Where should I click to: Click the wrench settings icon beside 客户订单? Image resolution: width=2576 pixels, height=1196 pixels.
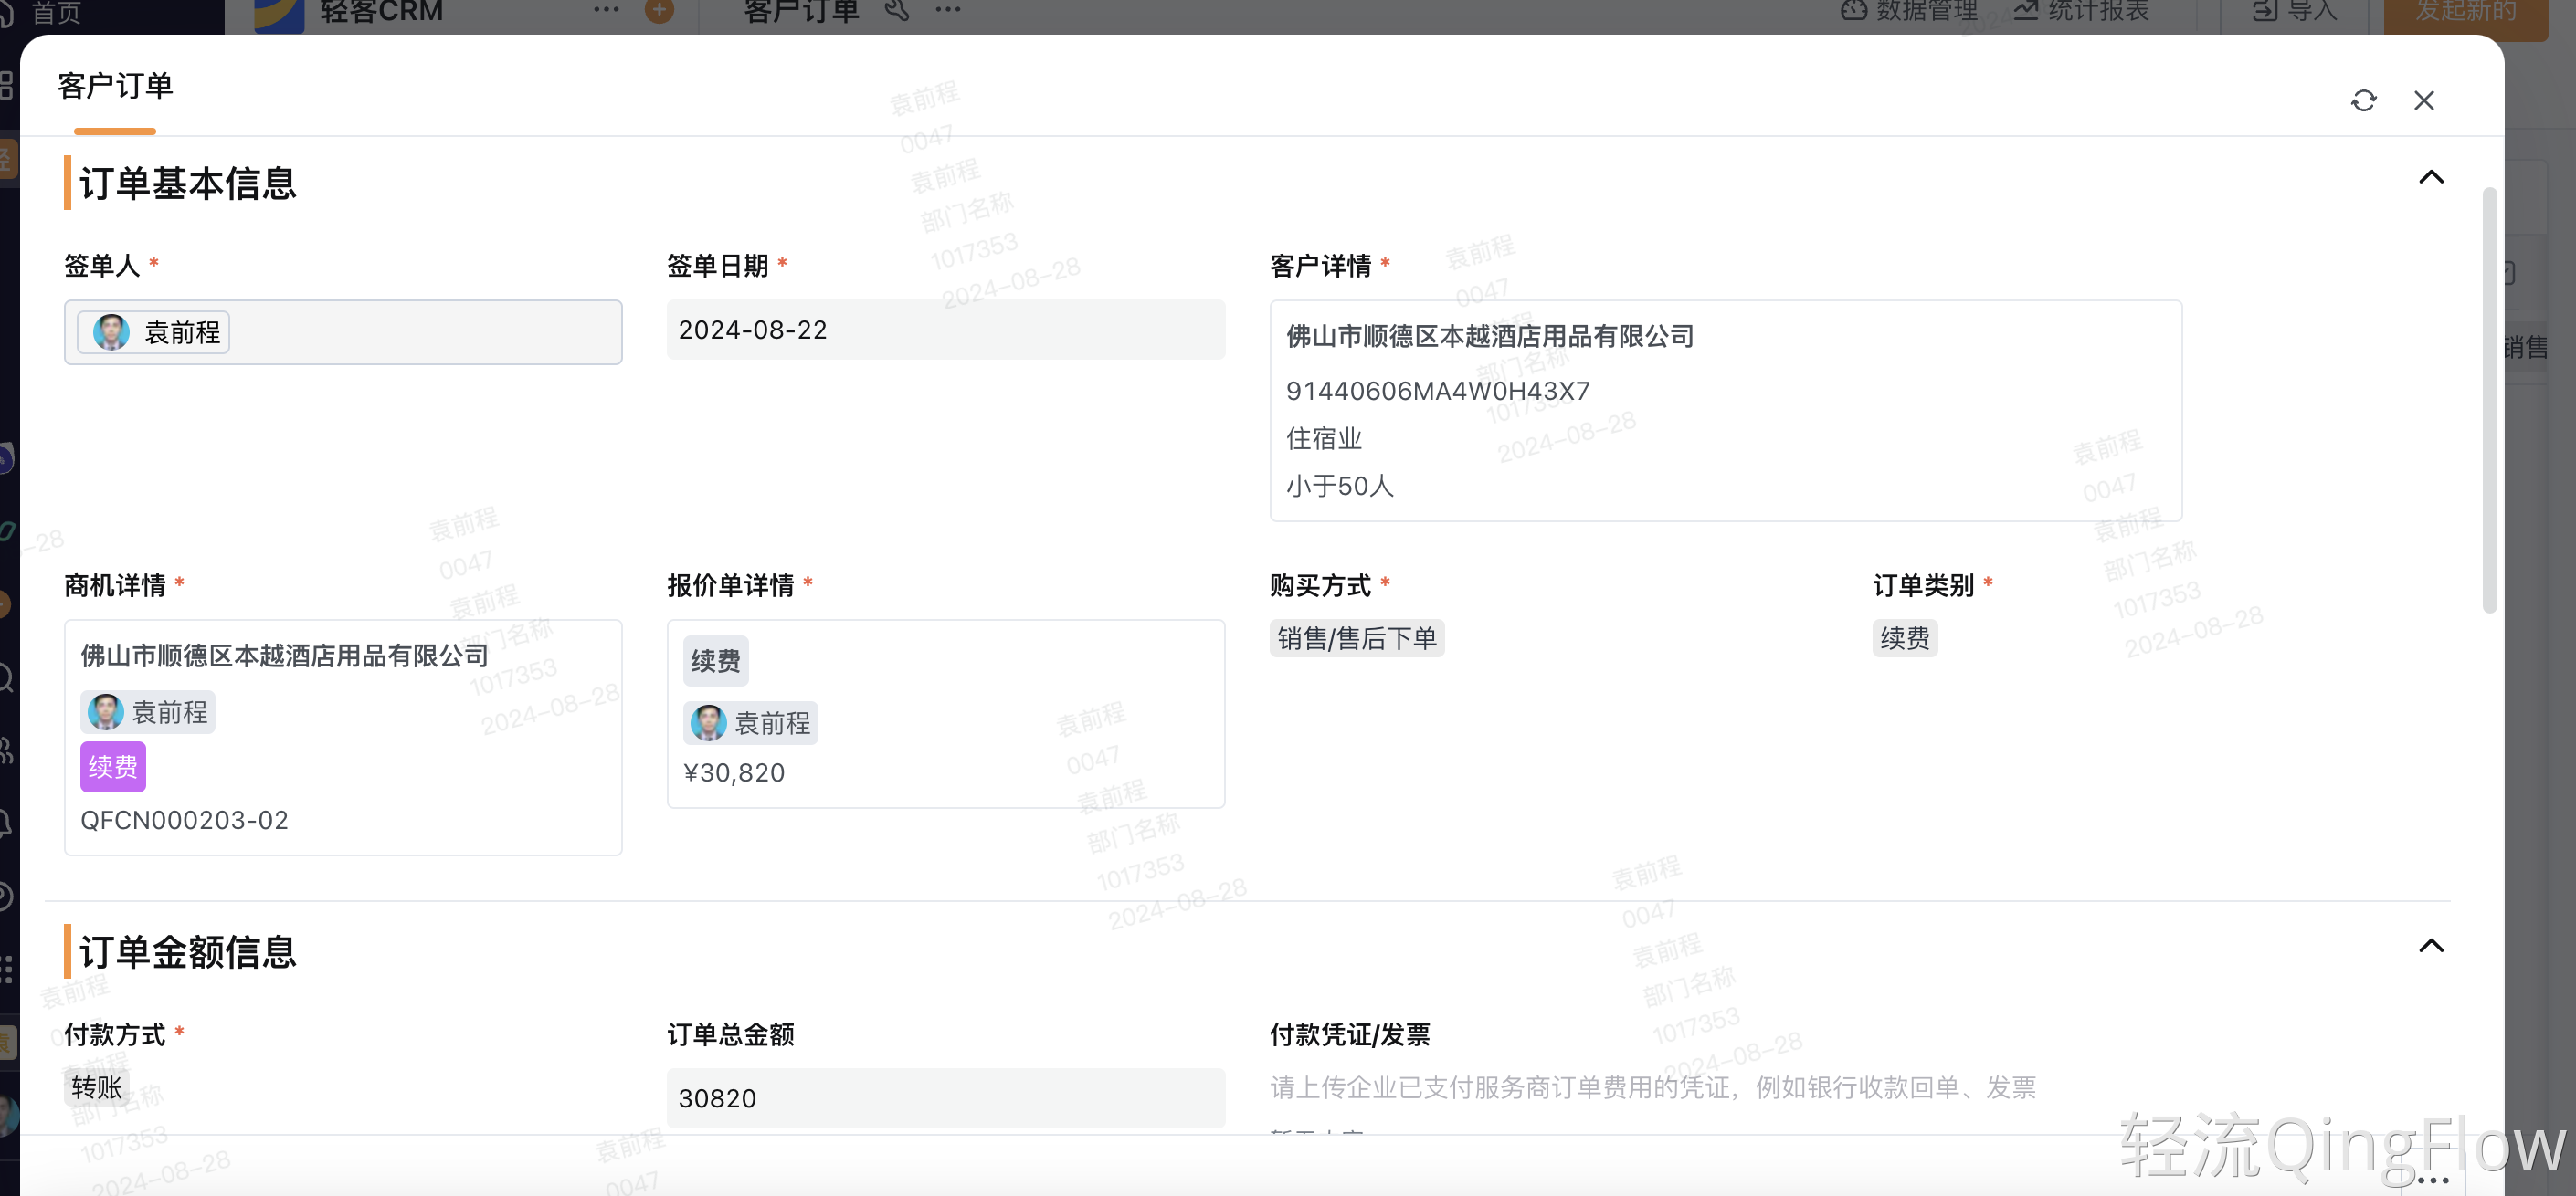click(897, 11)
